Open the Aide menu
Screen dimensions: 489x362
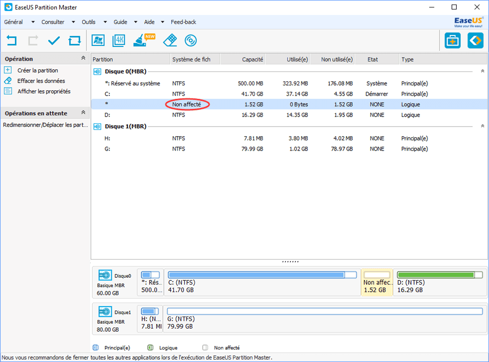pyautogui.click(x=149, y=22)
